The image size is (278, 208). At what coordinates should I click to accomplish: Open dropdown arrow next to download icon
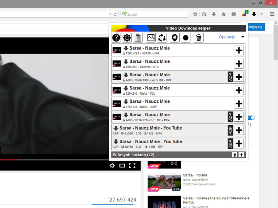pos(262,14)
